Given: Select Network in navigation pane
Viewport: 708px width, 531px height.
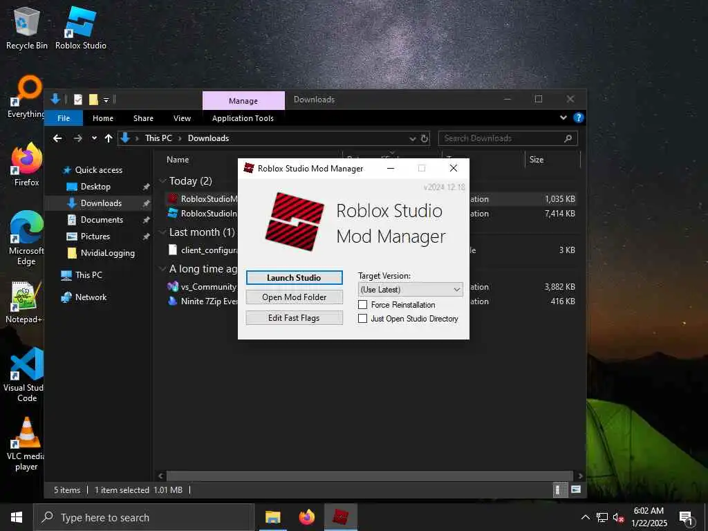Looking at the screenshot, I should pos(91,297).
